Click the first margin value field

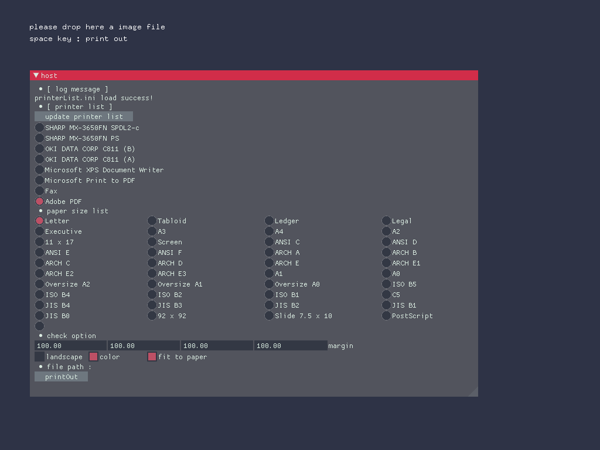tap(70, 346)
